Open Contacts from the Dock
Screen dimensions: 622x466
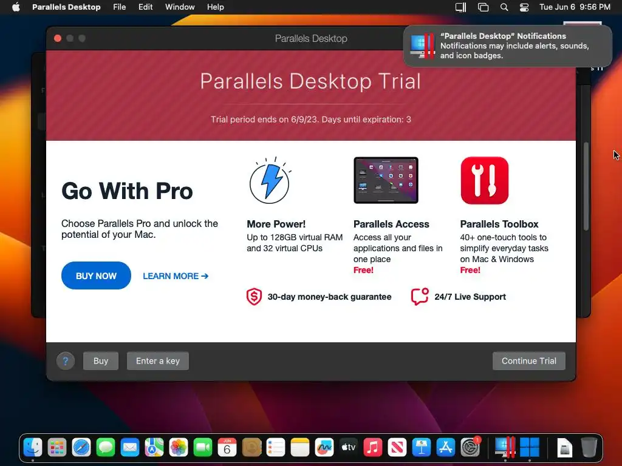click(x=251, y=448)
